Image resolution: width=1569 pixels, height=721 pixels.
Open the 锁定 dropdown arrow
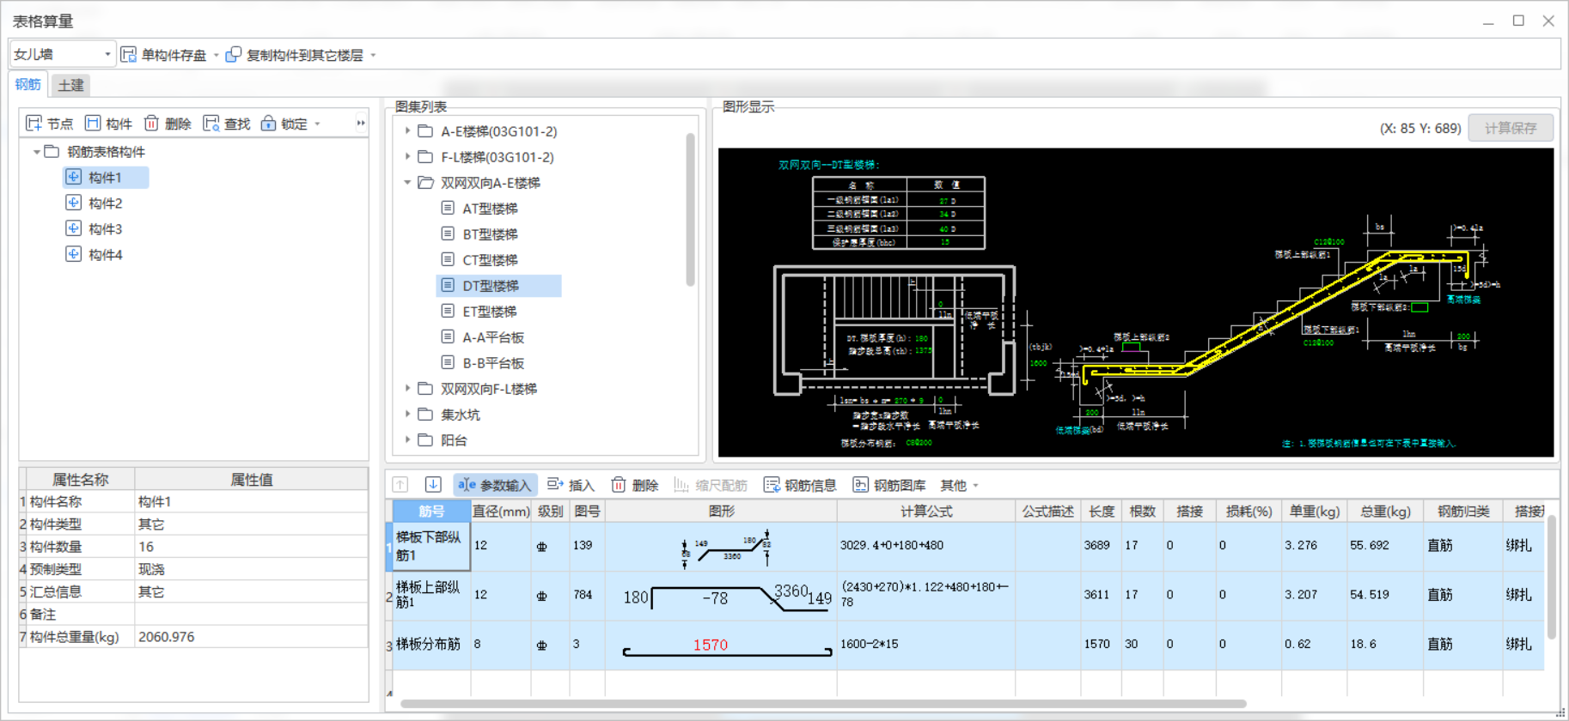(x=318, y=124)
